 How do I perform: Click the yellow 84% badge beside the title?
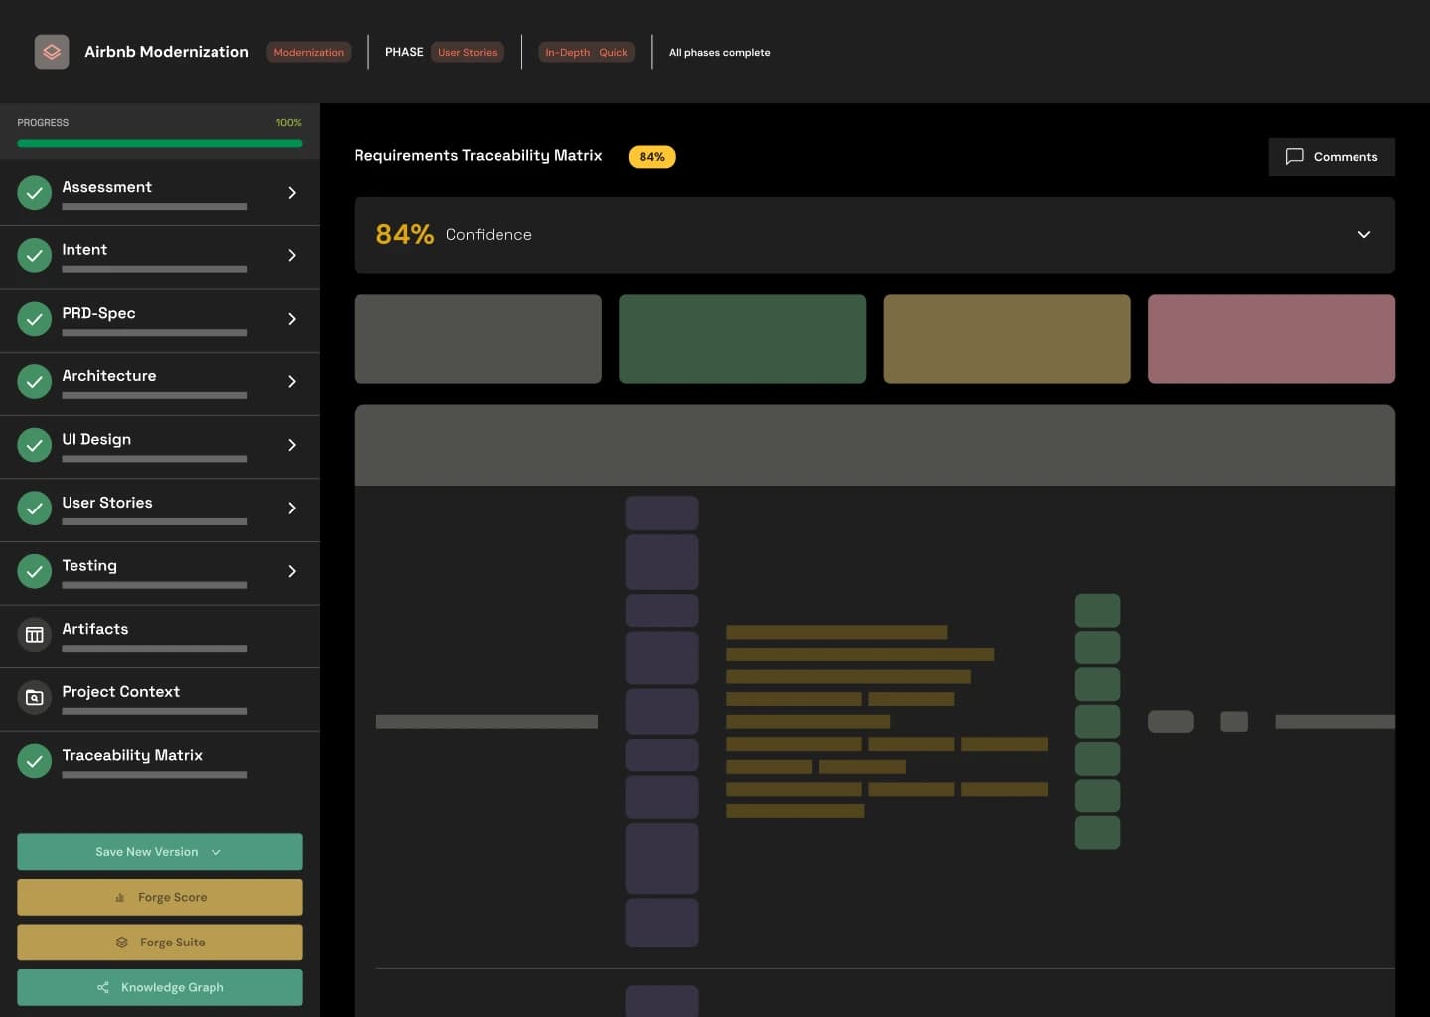coord(652,157)
